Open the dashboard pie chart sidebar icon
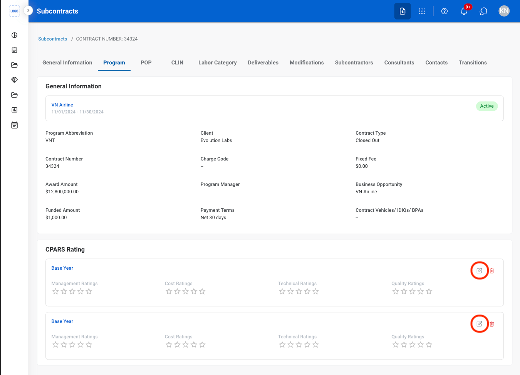This screenshot has height=375, width=520. click(15, 35)
